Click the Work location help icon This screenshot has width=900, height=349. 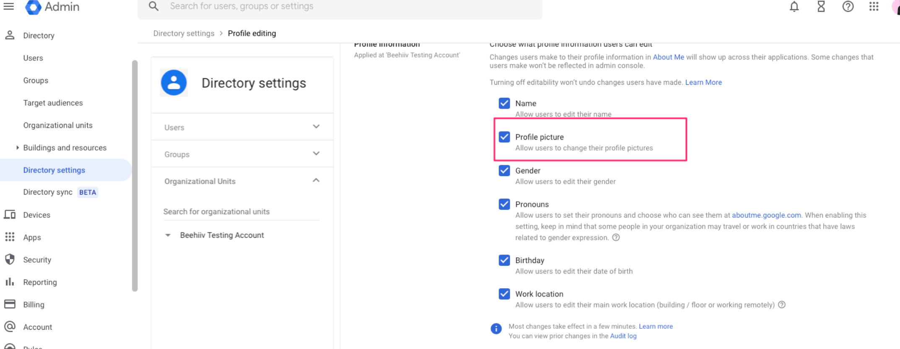[x=782, y=305]
